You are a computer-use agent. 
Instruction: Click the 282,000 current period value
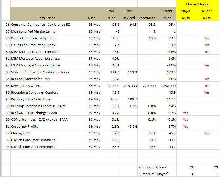pyautogui.click(x=169, y=86)
